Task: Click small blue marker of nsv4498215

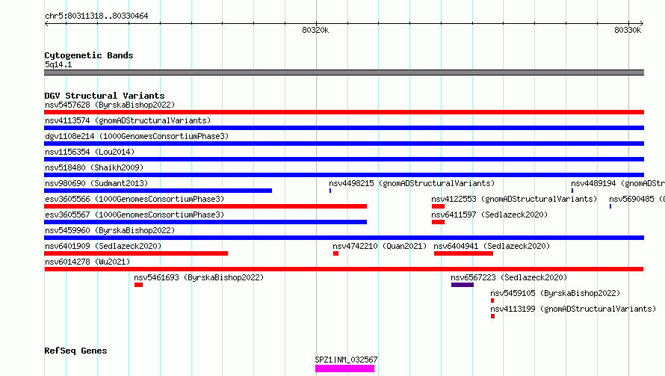Action: click(330, 191)
